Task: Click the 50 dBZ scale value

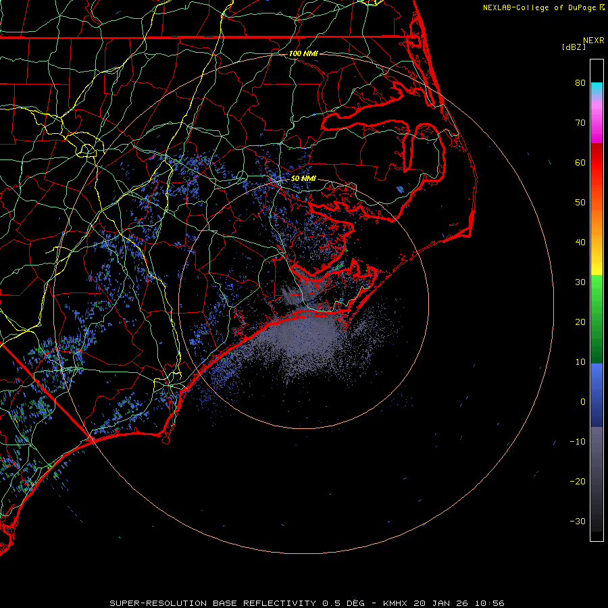Action: click(x=580, y=203)
